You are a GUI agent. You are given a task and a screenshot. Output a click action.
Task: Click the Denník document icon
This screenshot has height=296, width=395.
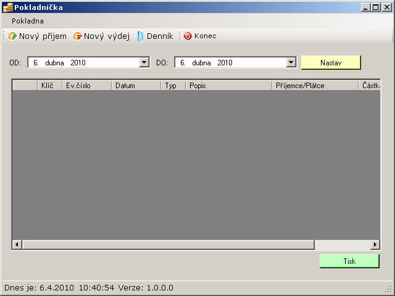(x=140, y=36)
